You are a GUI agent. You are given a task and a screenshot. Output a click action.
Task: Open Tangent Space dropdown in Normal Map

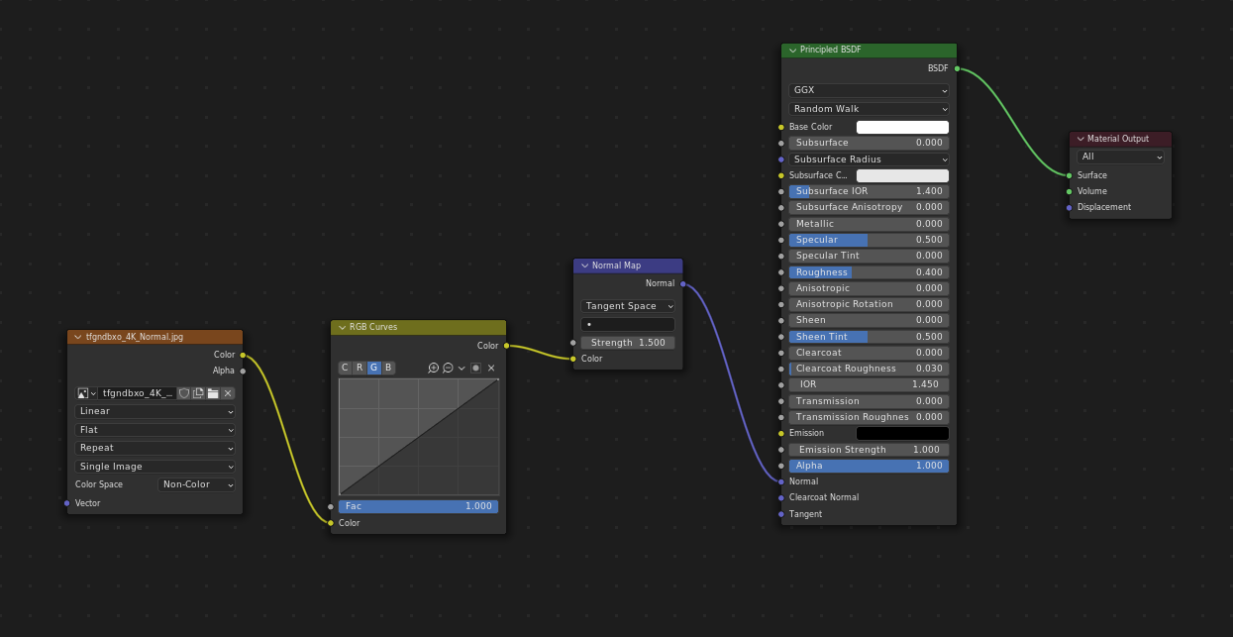628,306
